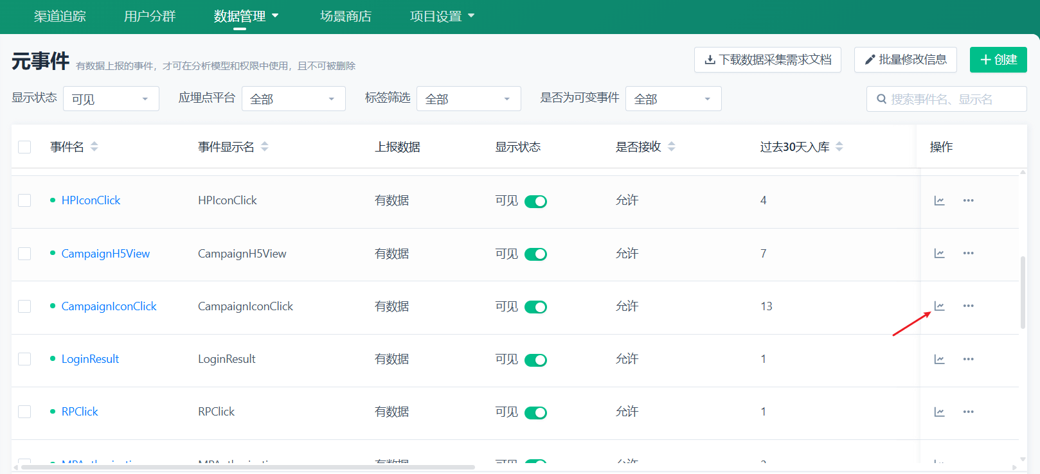Screen dimensions: 1040x474
Task: Check the CampaignH5View row checkbox
Action: tap(24, 254)
